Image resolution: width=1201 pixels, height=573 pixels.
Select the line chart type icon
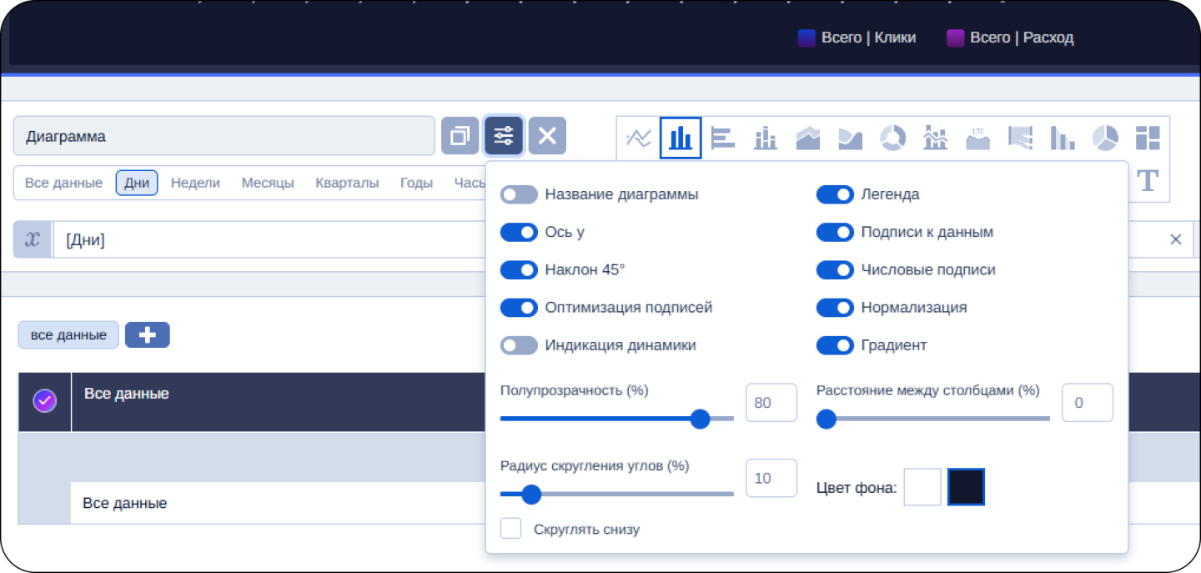(638, 138)
